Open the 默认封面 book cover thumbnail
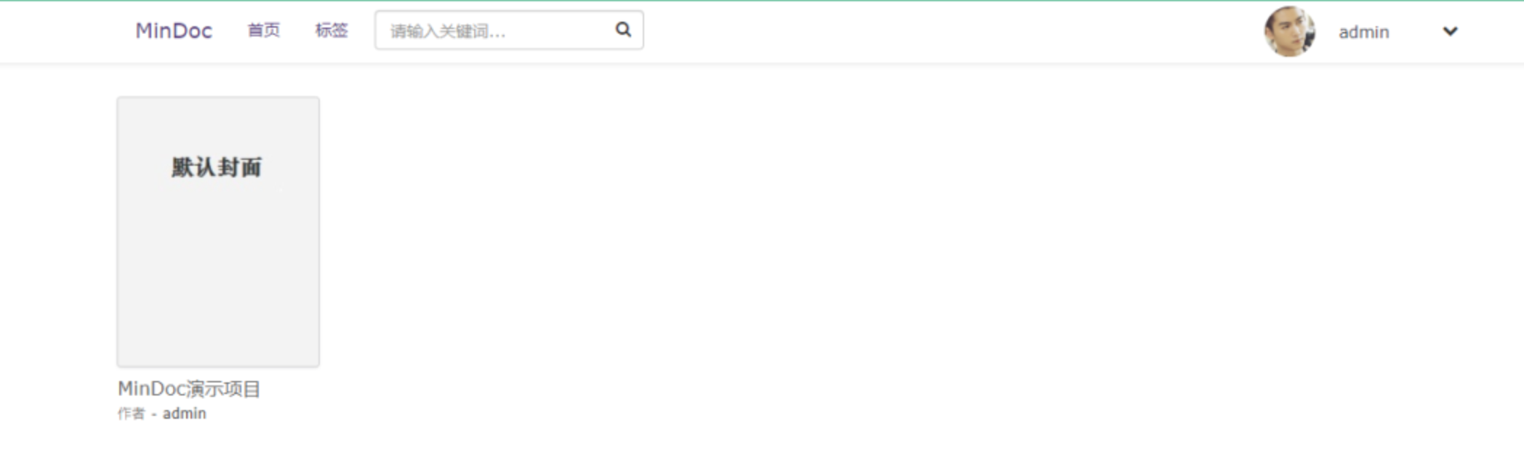The width and height of the screenshot is (1524, 458). pos(218,232)
